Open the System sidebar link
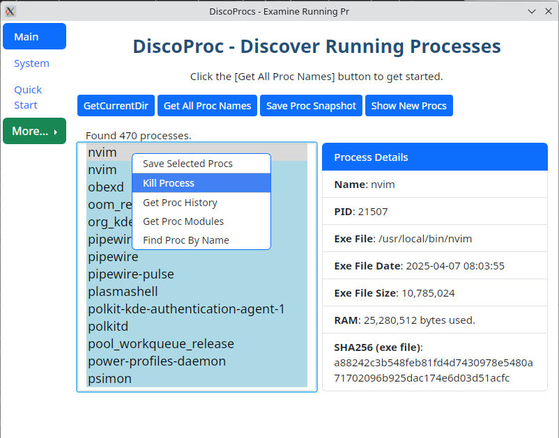Image resolution: width=559 pixels, height=438 pixels. [x=31, y=63]
